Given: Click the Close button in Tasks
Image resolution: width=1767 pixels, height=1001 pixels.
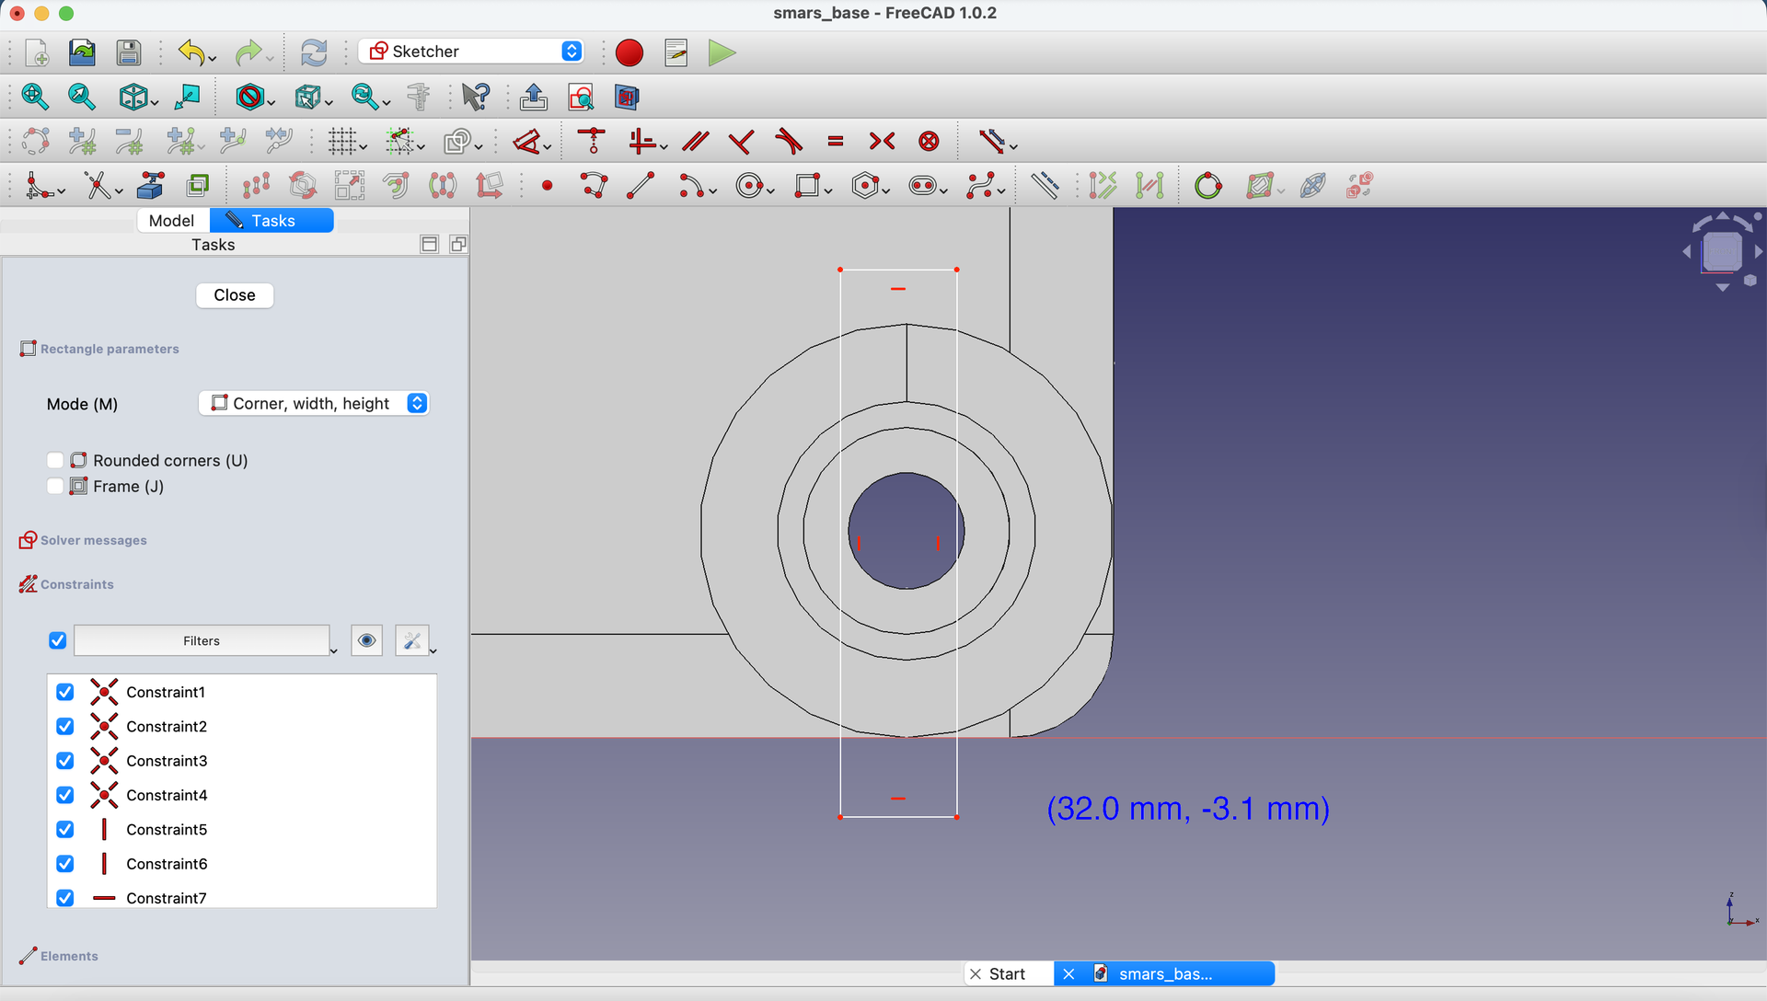Looking at the screenshot, I should [x=235, y=295].
